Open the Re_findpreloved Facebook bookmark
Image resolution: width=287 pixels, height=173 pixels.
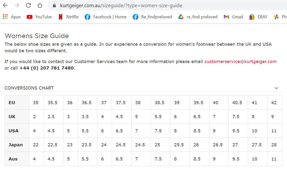(152, 17)
